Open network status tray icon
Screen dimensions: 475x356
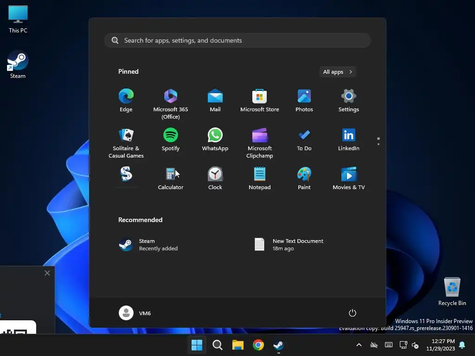point(403,345)
